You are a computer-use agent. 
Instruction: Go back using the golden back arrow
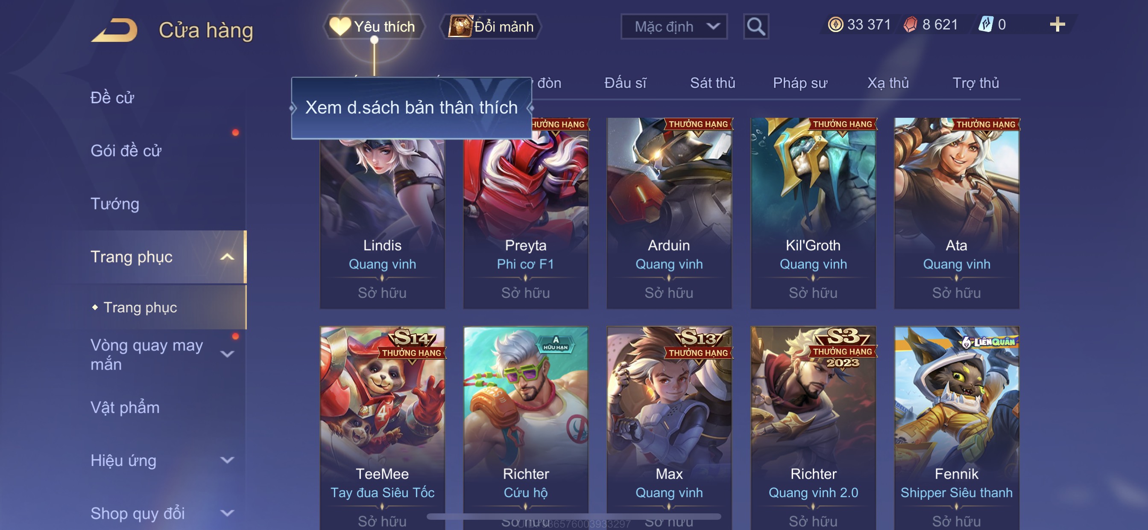[x=114, y=30]
